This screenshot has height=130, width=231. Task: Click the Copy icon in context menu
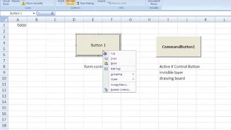(106, 58)
